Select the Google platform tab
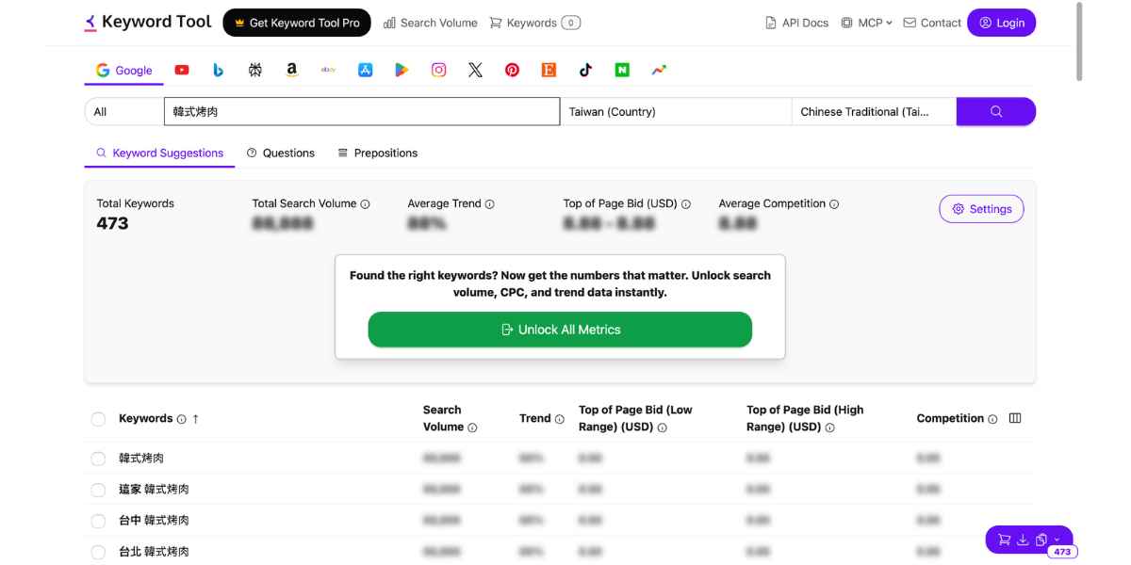Screen dimensions: 1131x565 124,71
